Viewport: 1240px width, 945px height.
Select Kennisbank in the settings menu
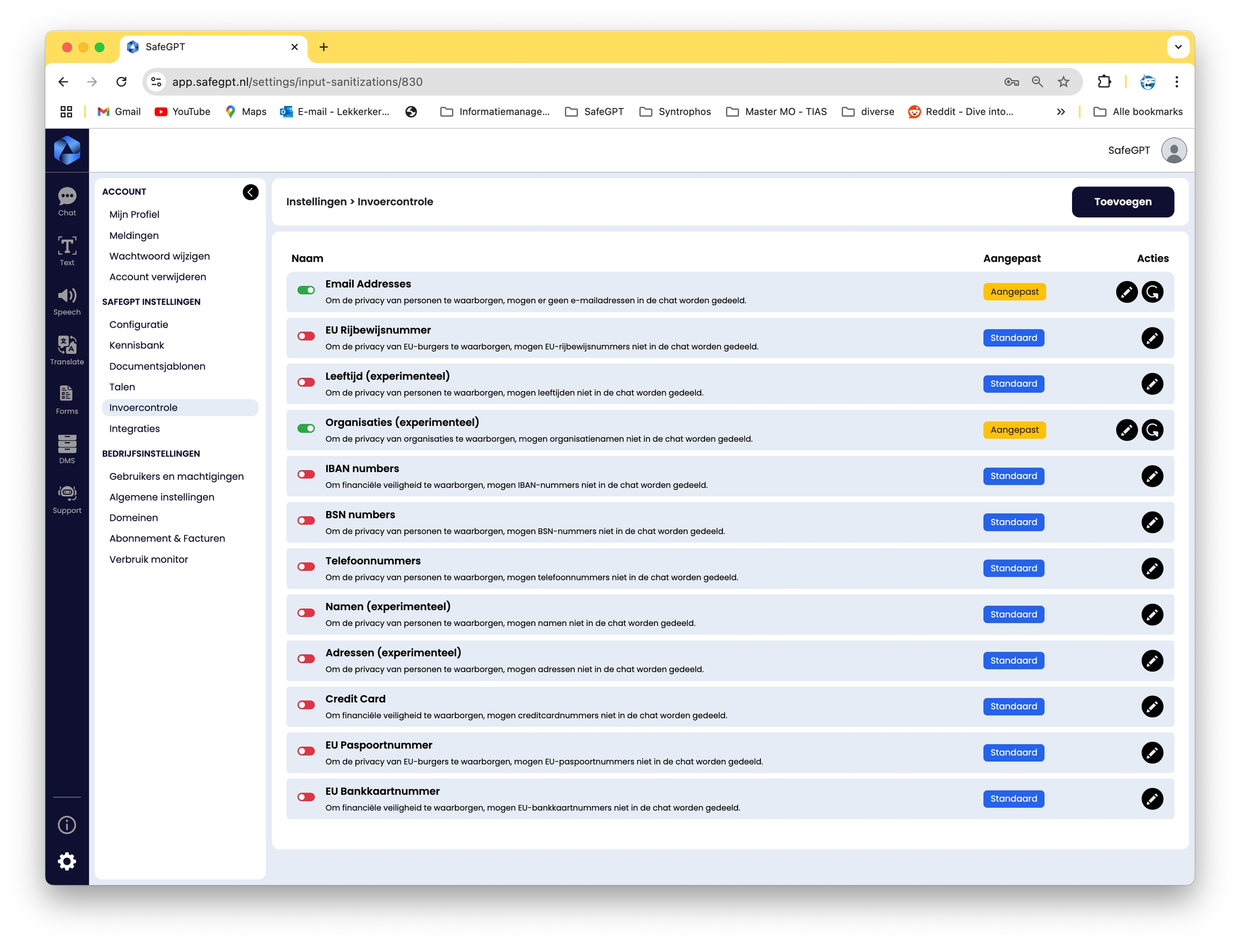(x=137, y=345)
